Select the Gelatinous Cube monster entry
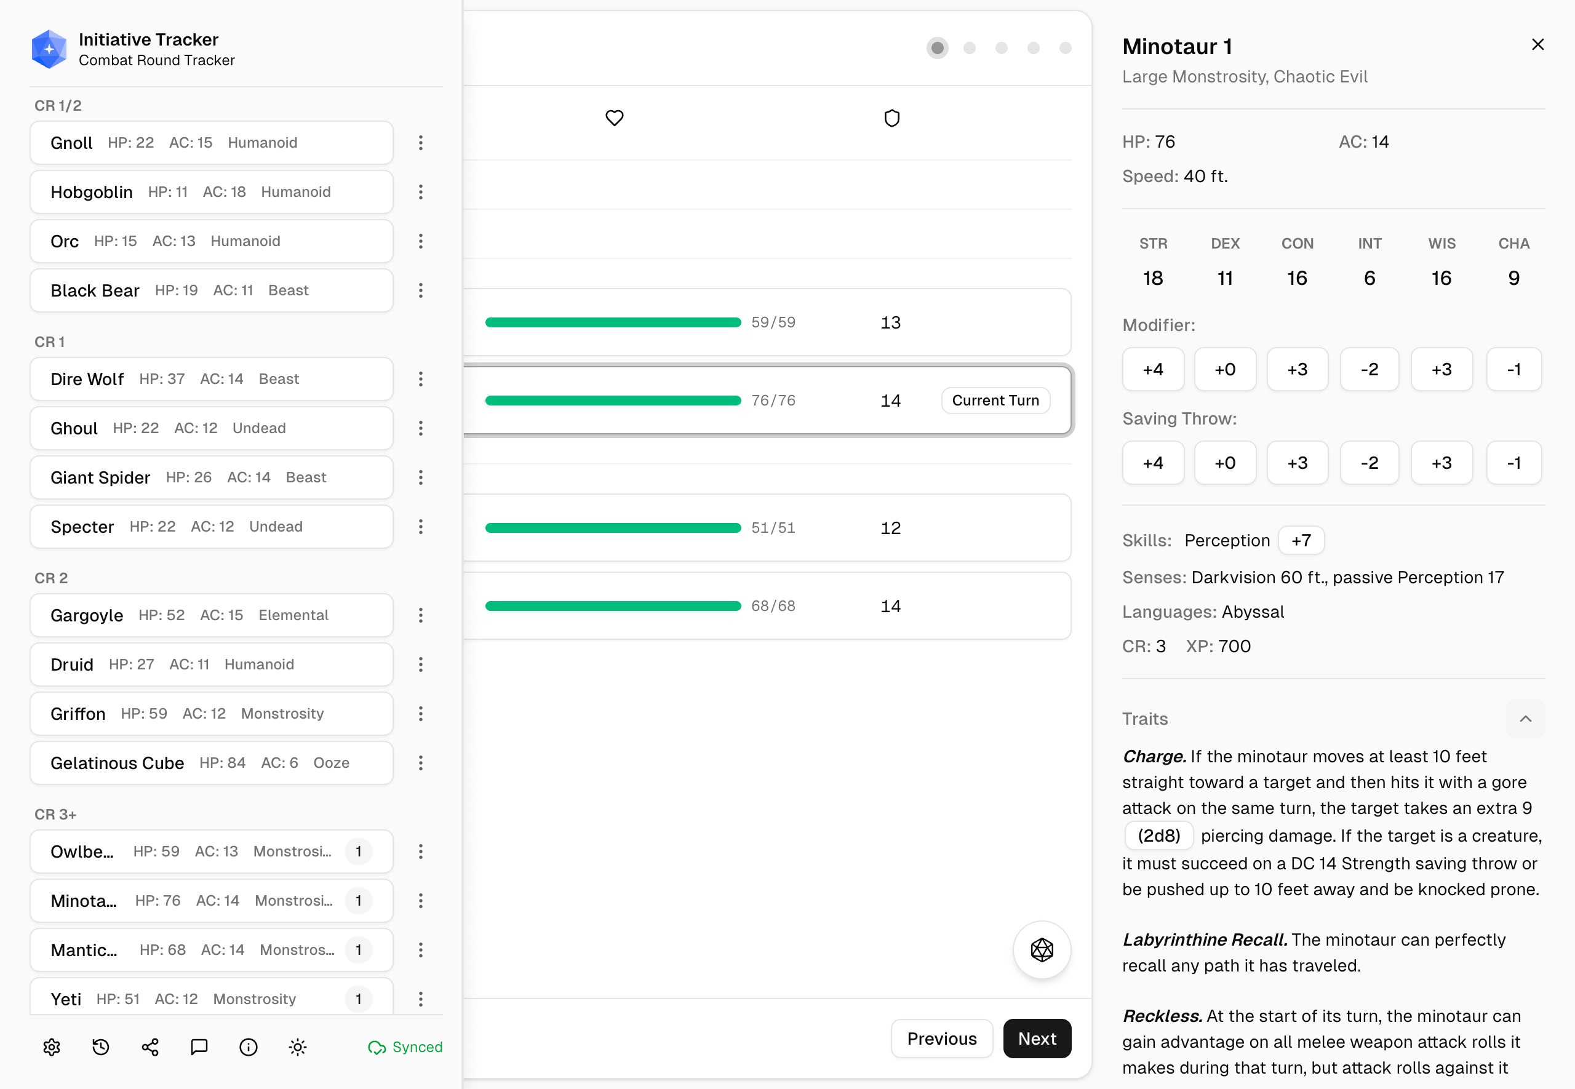 click(212, 762)
